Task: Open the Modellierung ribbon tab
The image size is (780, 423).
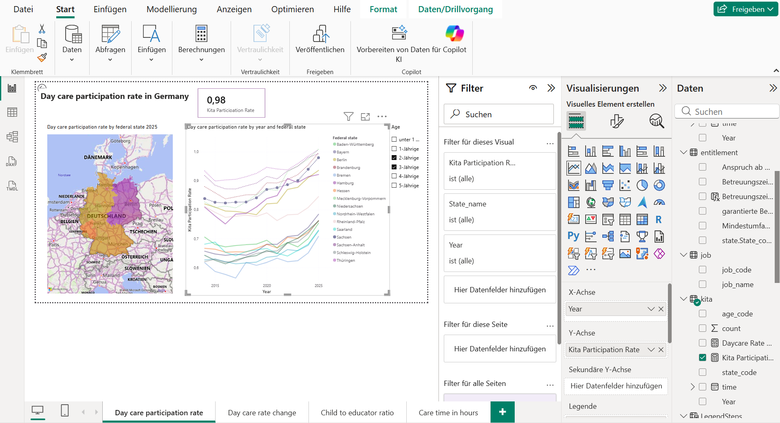Action: point(172,9)
